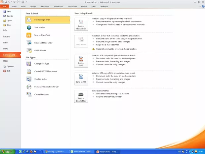The width and height of the screenshot is (205, 154).
Task: Select Package Presentation for CD
Action: pos(46,86)
